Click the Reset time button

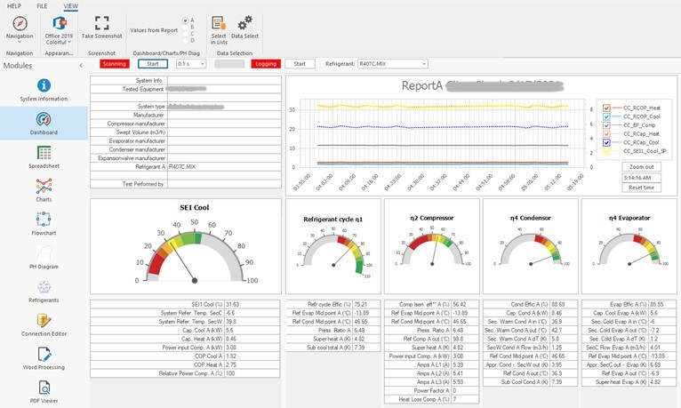(x=642, y=188)
